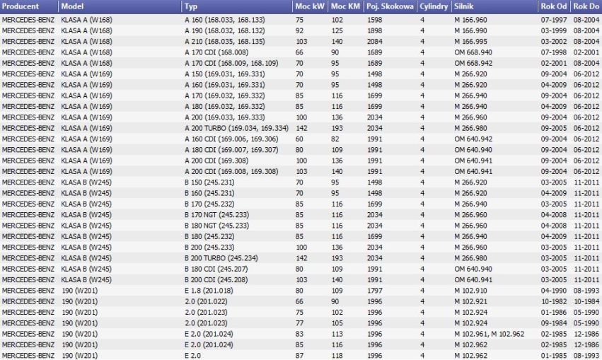Screen dimensions: 602x360
Task: Click Rok Od date 10-1982
Action: [x=554, y=301]
